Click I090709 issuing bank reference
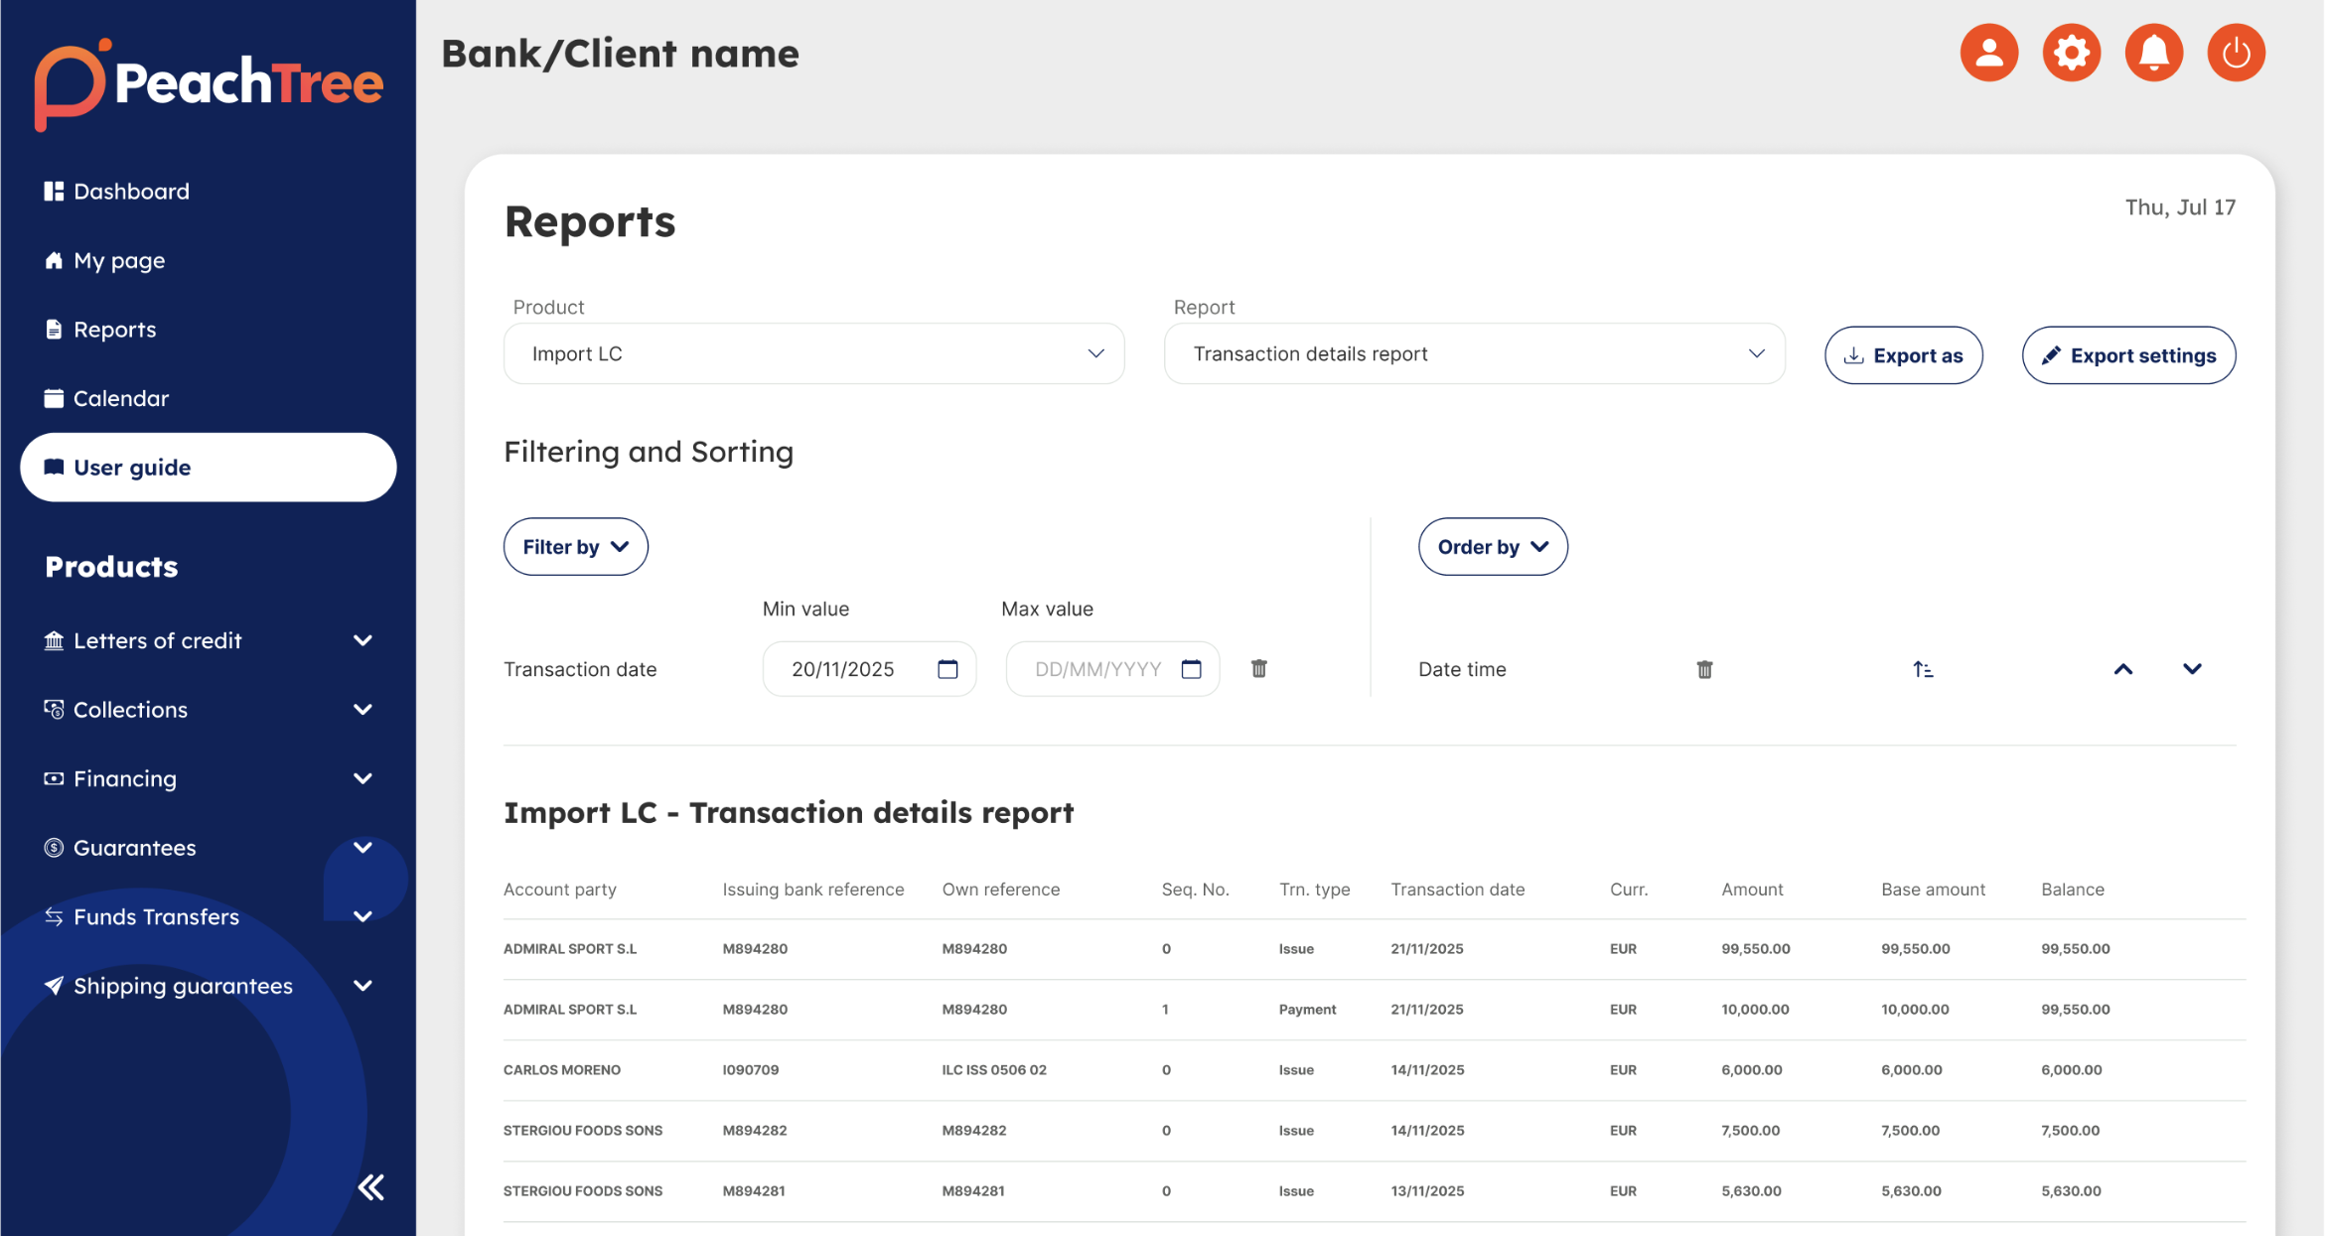Screen dimensions: 2326x1236 pos(751,1069)
